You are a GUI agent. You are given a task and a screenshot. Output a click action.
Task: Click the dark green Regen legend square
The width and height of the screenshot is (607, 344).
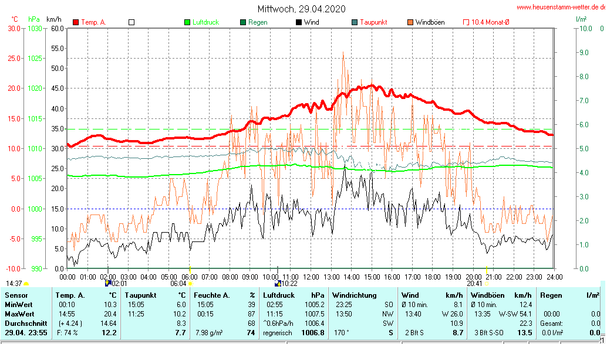[243, 22]
